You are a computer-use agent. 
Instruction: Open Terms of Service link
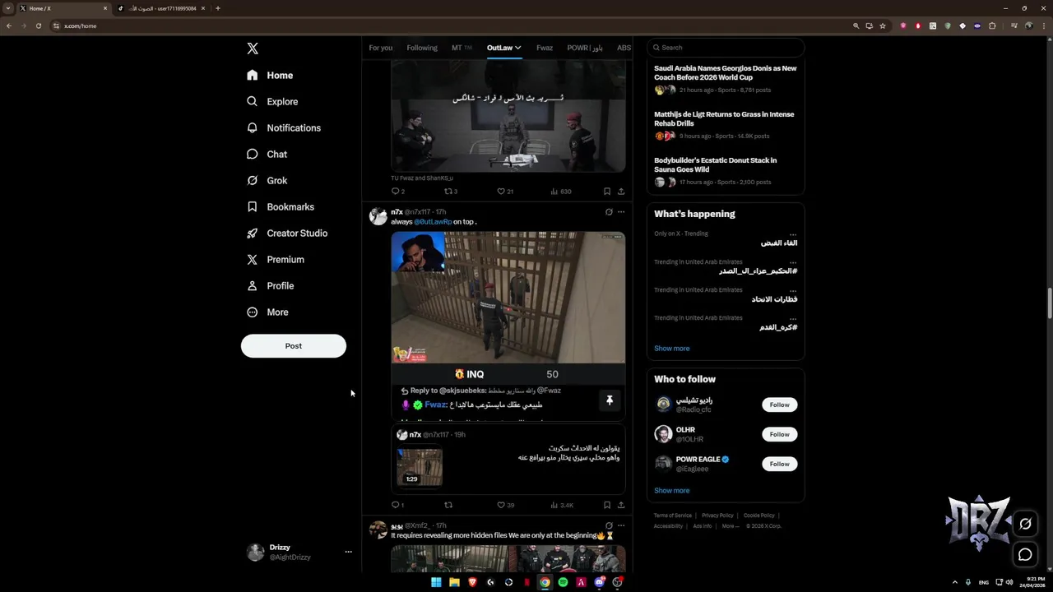click(673, 516)
